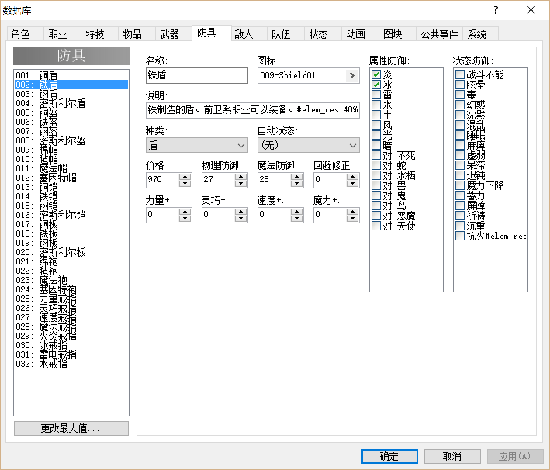Screen dimensions: 550x470
Task: Enable the 雷 element defense checkbox
Action: click(x=376, y=94)
